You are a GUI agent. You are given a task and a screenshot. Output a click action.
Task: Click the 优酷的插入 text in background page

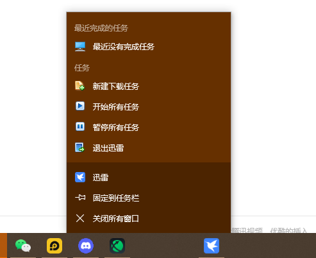tap(288, 230)
